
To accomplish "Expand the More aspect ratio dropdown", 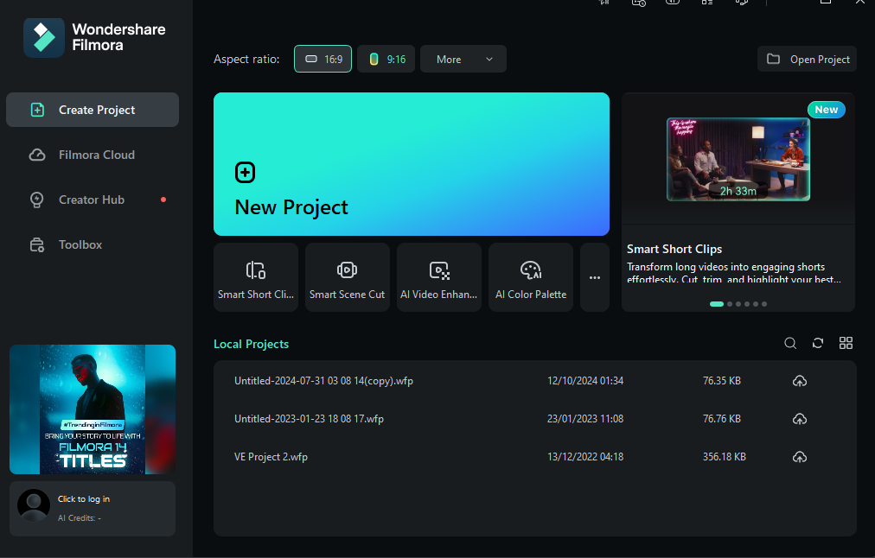I will pyautogui.click(x=463, y=59).
